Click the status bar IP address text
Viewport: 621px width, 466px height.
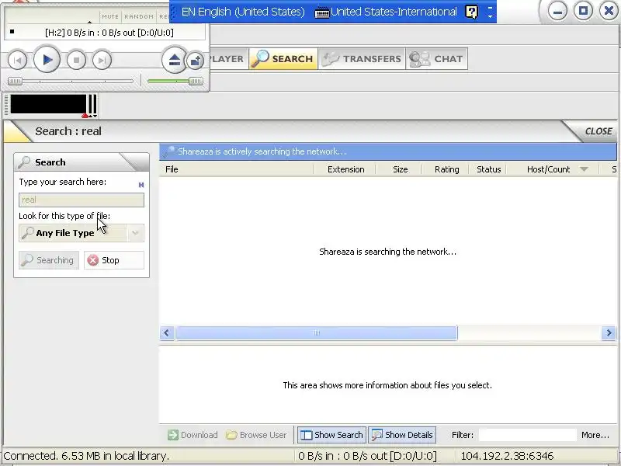click(507, 456)
